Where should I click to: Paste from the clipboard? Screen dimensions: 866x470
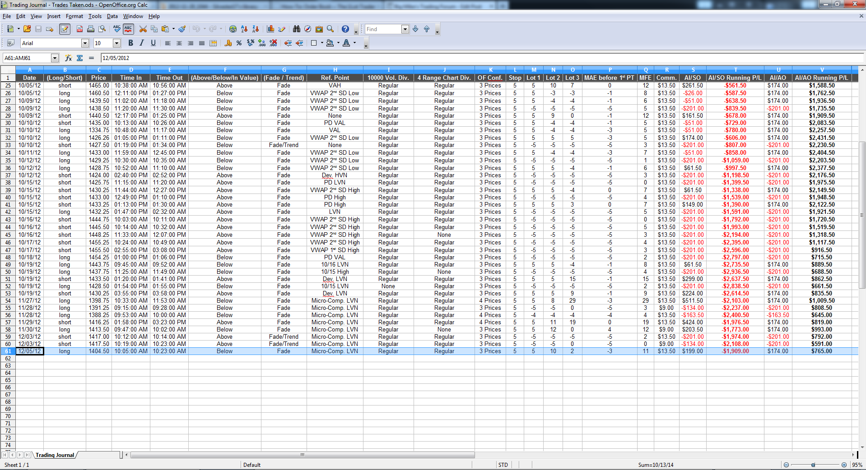coord(165,29)
